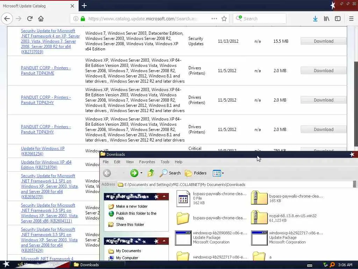Expand the Views dropdown arrow

(223, 173)
